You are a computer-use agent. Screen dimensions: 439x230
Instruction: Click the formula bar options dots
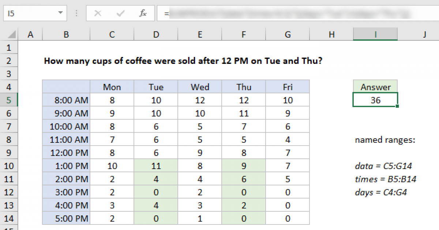76,14
